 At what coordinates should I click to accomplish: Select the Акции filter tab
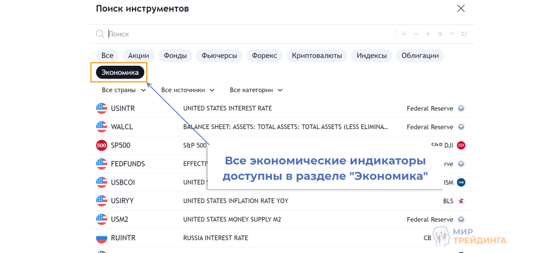click(x=138, y=56)
